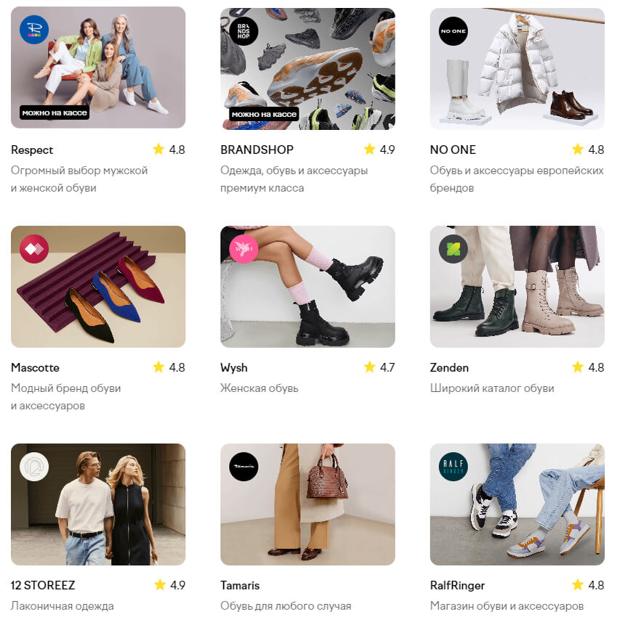
Task: Open the RalfRinger sneakers photo
Action: pyautogui.click(x=518, y=504)
